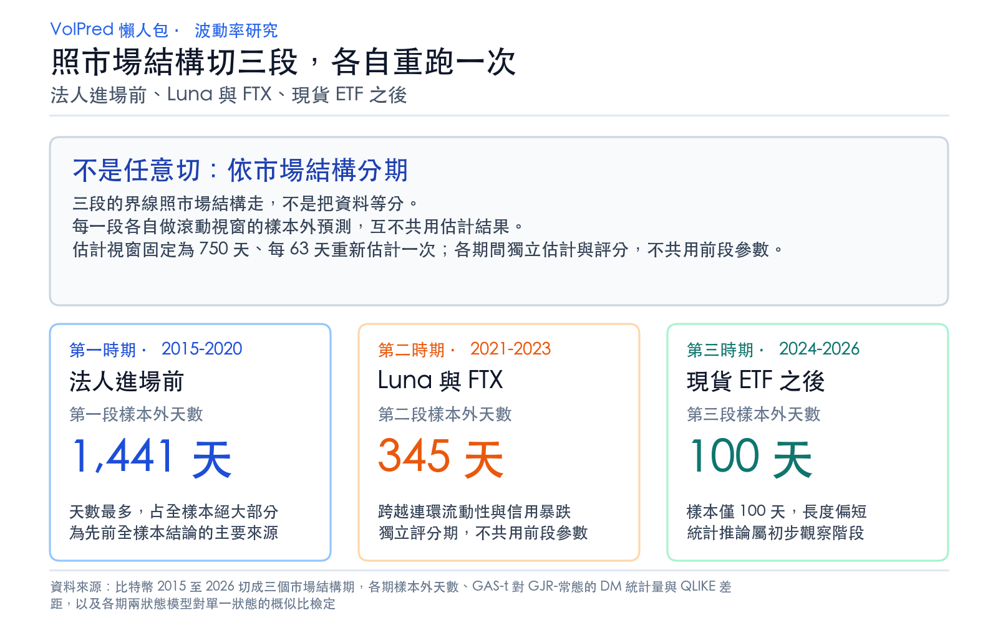Click the value '1,441 天'

152,458
